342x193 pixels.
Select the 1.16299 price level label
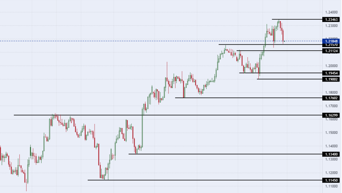(x=331, y=115)
